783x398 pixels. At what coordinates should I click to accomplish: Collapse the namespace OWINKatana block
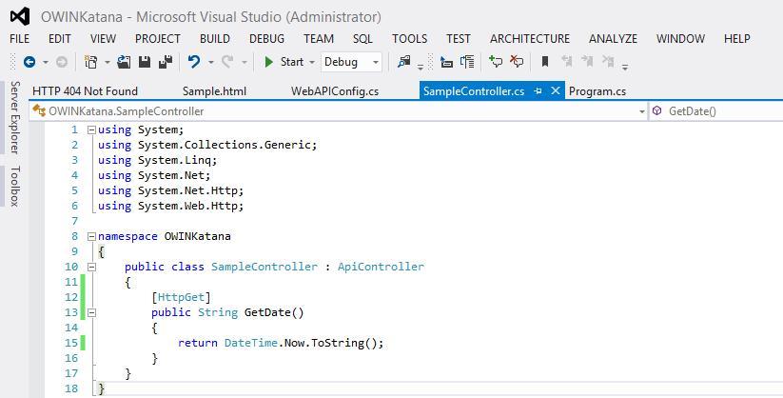91,236
